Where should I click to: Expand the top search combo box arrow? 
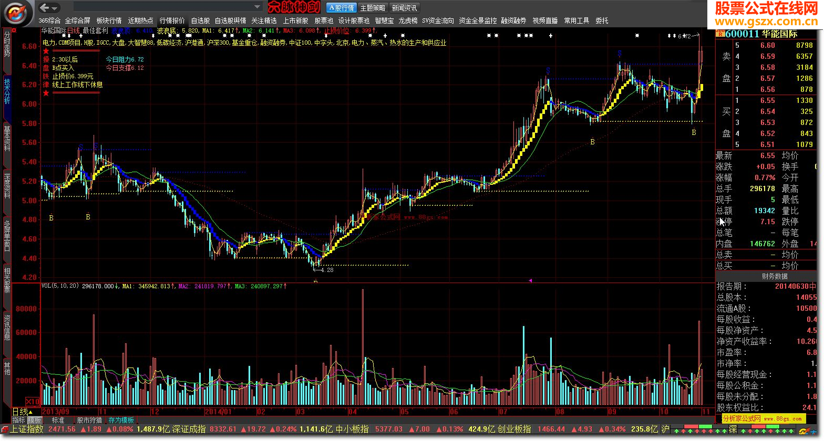pyautogui.click(x=257, y=7)
